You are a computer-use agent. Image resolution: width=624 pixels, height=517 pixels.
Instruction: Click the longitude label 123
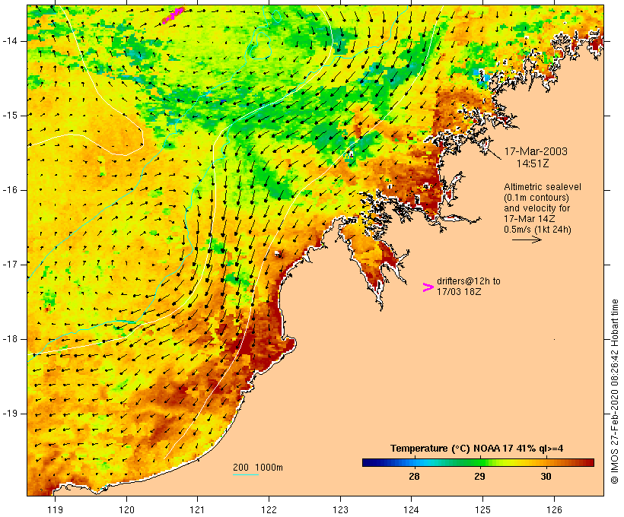pos(340,509)
